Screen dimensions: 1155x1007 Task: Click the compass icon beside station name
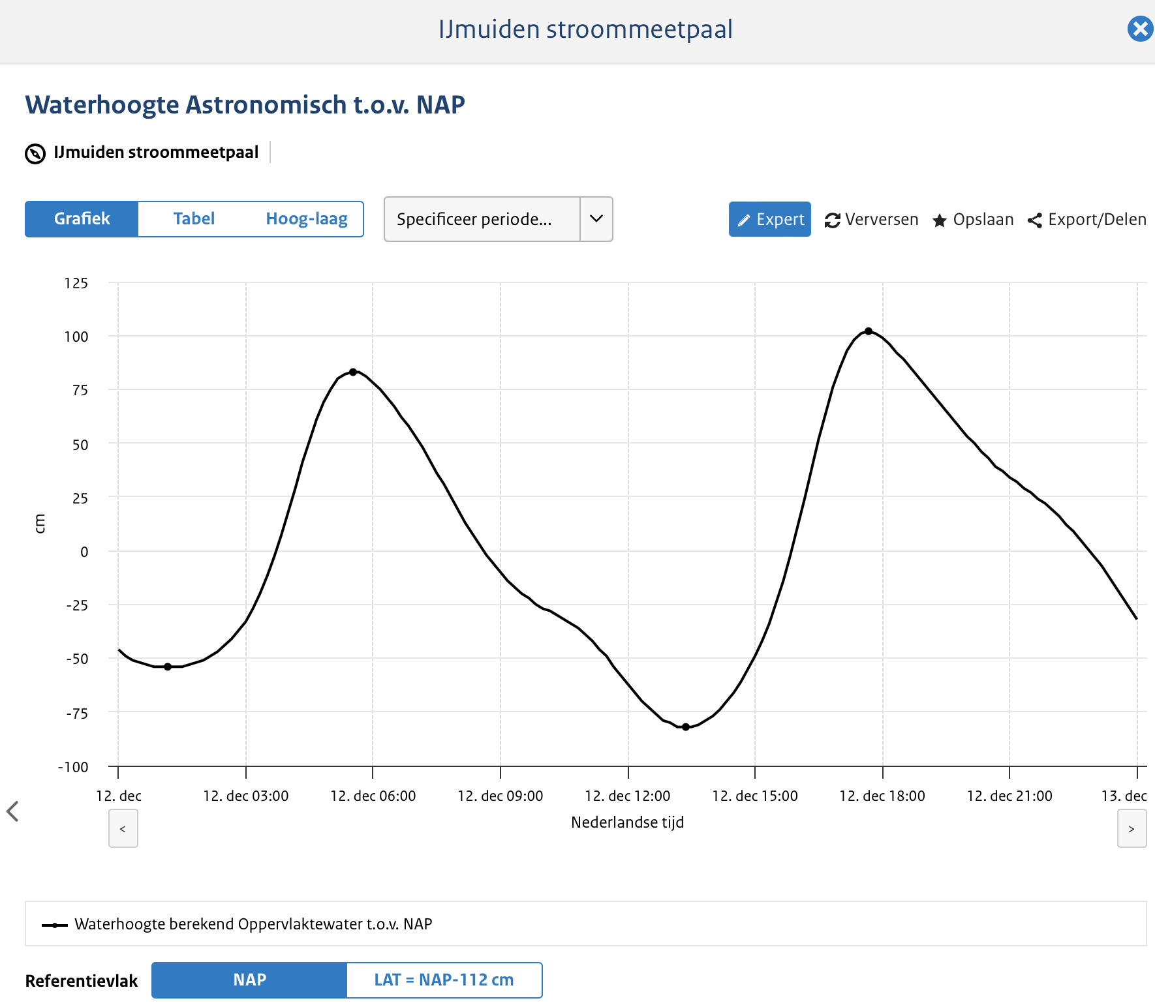pos(35,153)
